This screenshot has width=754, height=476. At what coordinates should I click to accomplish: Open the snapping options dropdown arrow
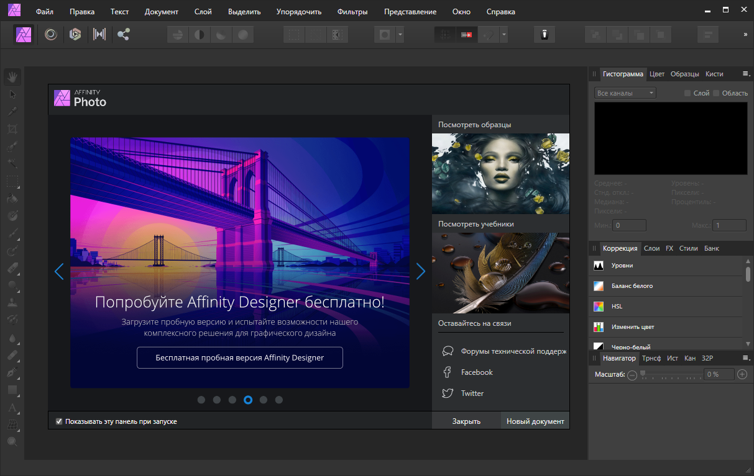point(503,35)
